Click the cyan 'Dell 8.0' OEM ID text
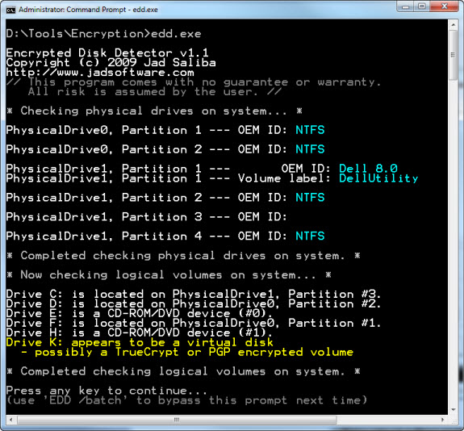This screenshot has height=431, width=464. point(368,169)
